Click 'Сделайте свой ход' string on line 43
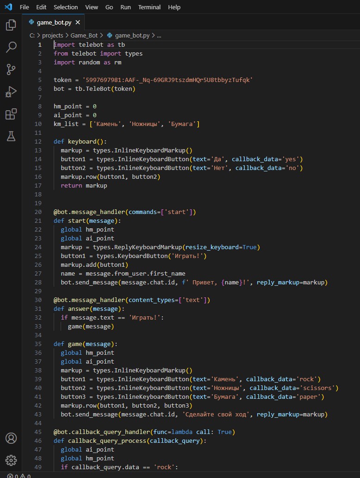The width and height of the screenshot is (360, 478). (216, 414)
